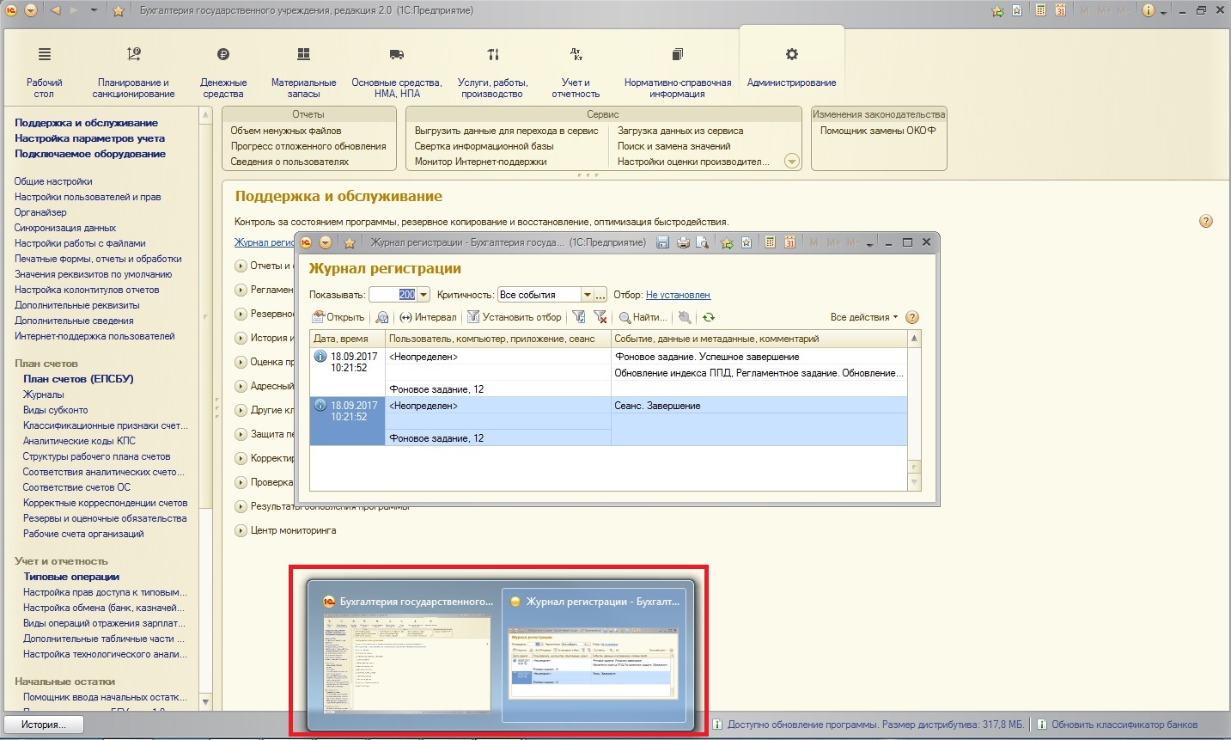Click the Обновить классификатор банков notification
Screen dimensions: 1231x740
[x=1124, y=725]
